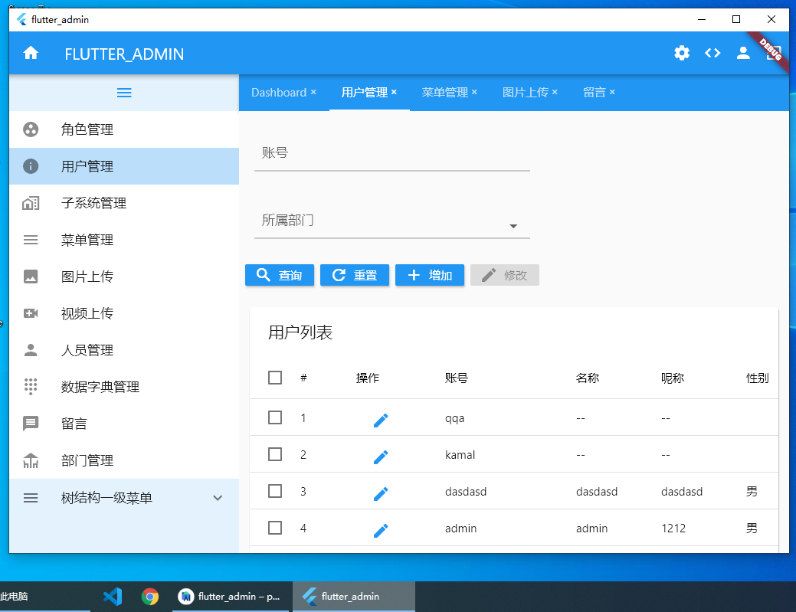Click the 查询 search button
This screenshot has width=796, height=612.
(280, 275)
